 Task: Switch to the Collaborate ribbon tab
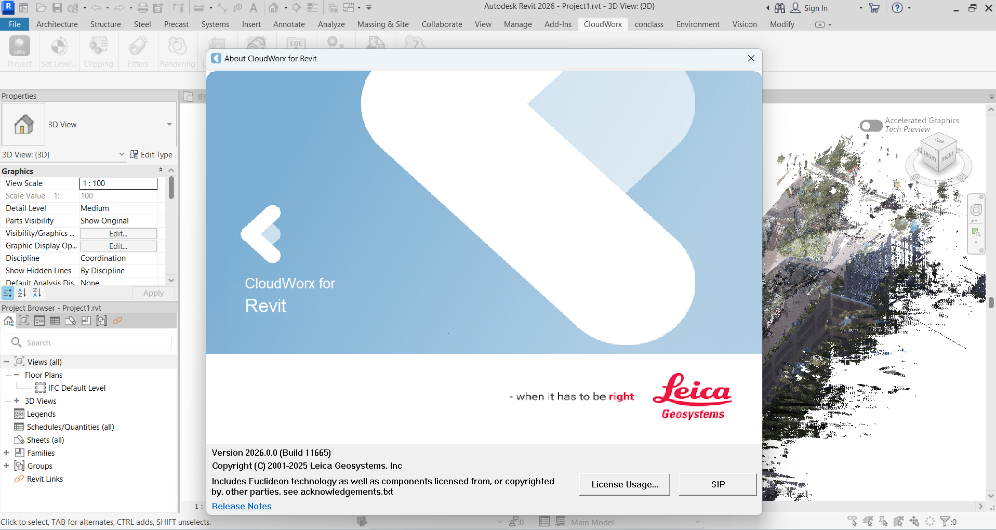(442, 24)
